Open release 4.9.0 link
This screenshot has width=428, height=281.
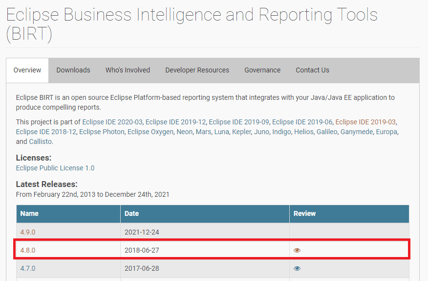[x=28, y=232]
